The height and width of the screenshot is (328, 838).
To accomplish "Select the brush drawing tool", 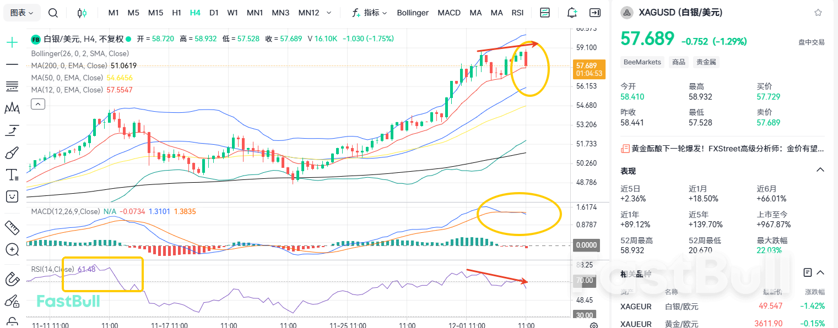I will click(x=11, y=152).
